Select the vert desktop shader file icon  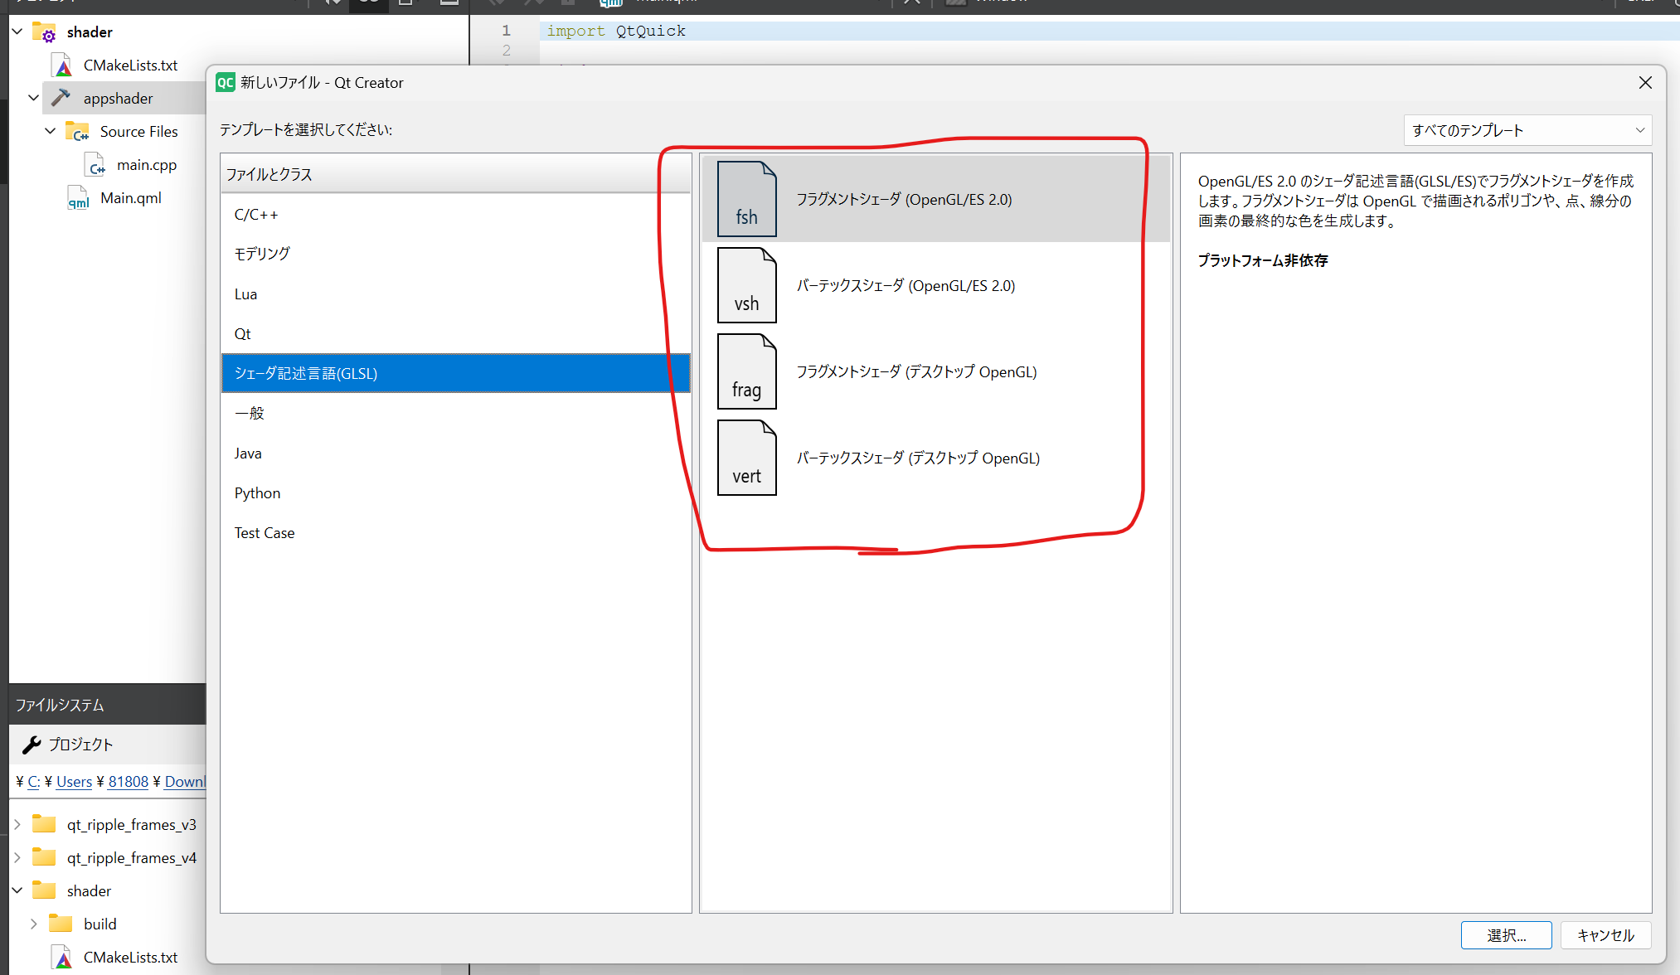[x=746, y=458]
